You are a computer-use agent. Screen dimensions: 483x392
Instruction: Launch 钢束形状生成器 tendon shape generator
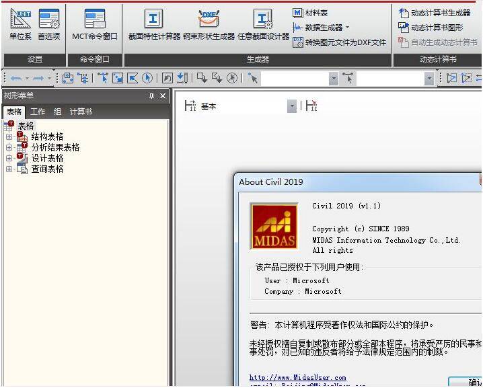coord(209,24)
